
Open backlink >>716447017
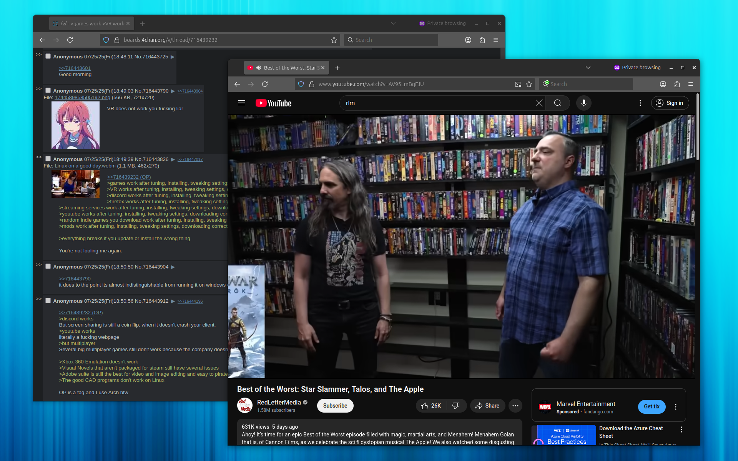[190, 159]
